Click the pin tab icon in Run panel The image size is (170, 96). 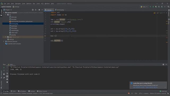tap(4, 78)
